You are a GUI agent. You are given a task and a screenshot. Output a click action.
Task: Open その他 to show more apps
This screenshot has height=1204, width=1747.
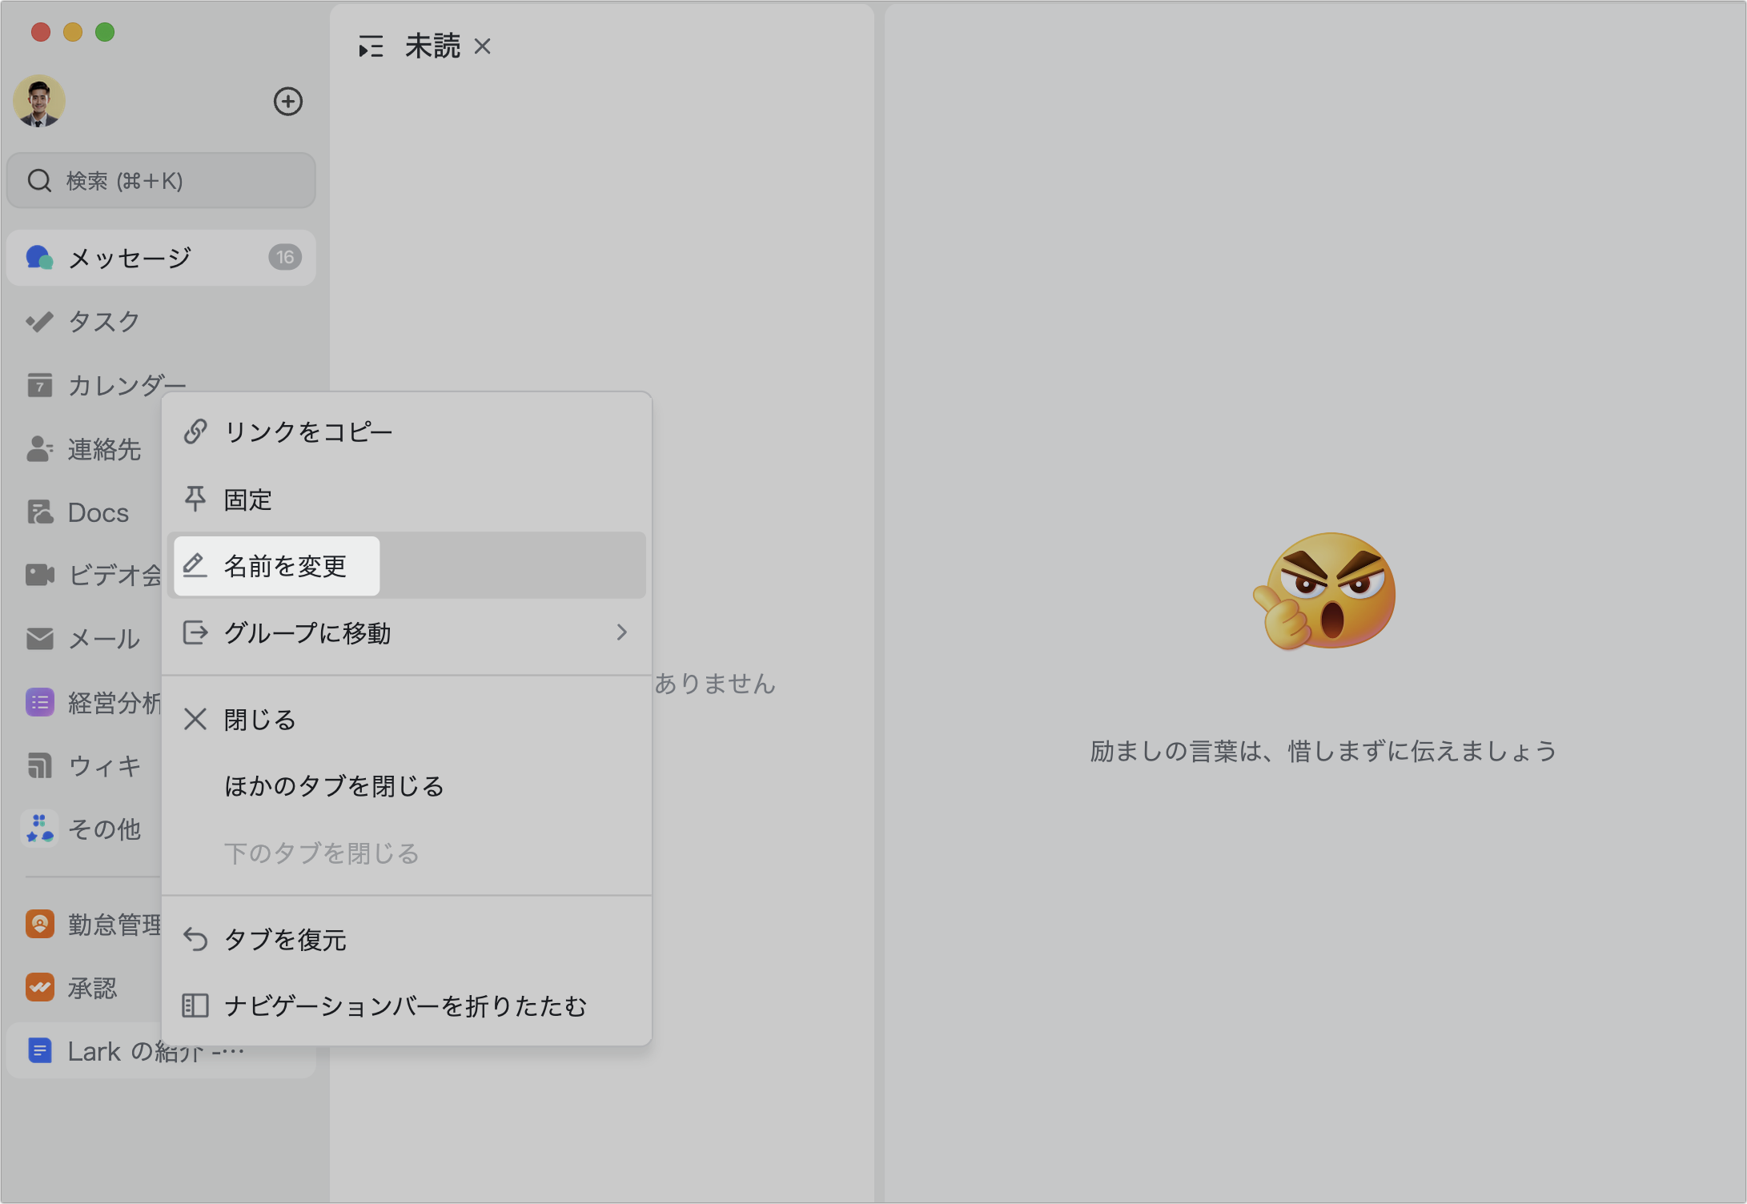[x=104, y=829]
